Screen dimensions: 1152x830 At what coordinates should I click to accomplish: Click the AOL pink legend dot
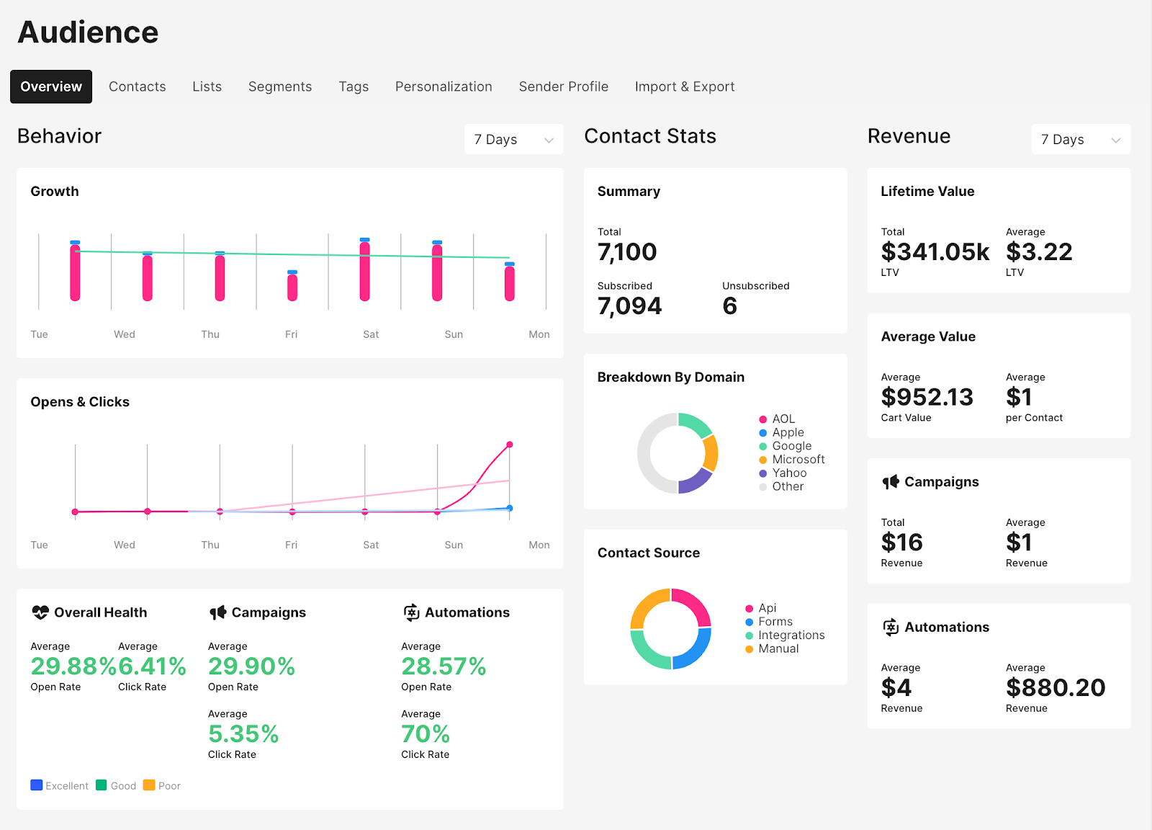(762, 419)
